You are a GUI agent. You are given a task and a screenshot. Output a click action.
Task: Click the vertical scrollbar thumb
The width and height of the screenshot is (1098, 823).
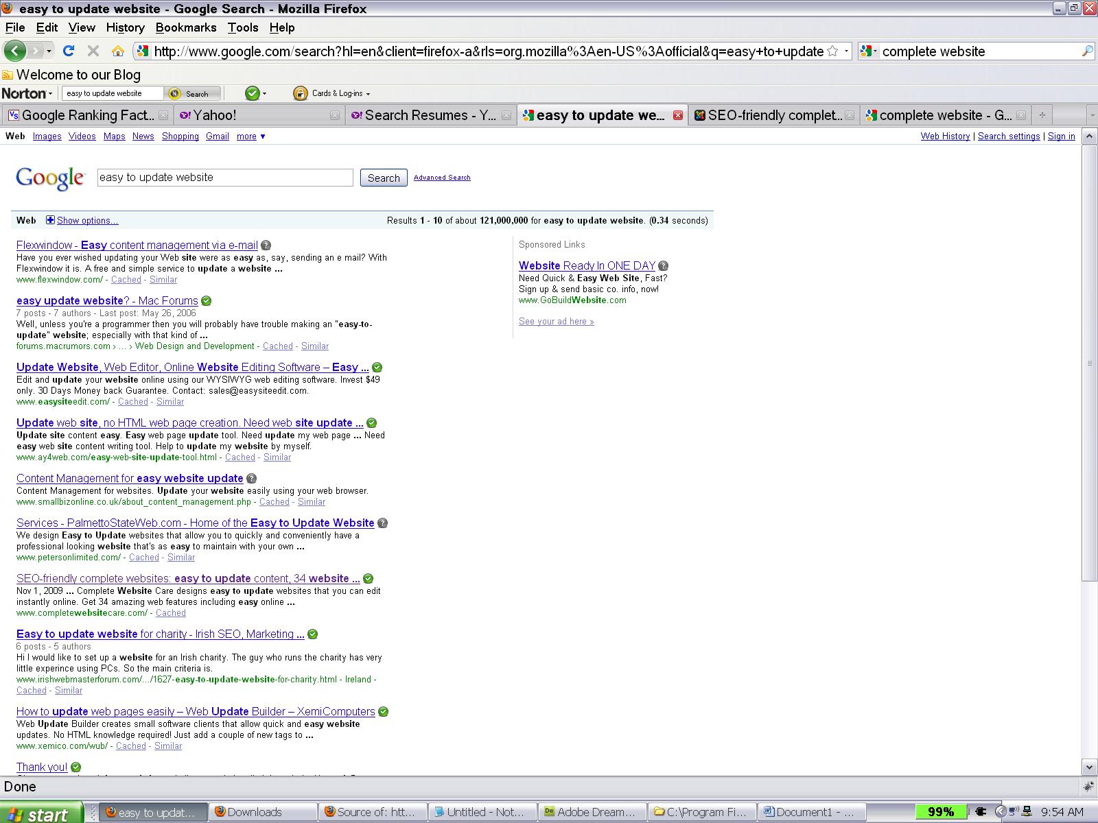[x=1089, y=363]
